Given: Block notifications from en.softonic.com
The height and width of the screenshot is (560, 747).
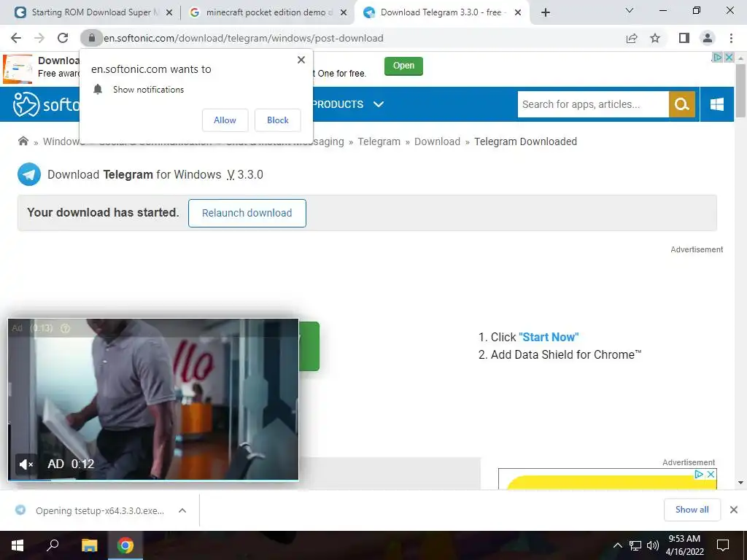Looking at the screenshot, I should [x=278, y=120].
